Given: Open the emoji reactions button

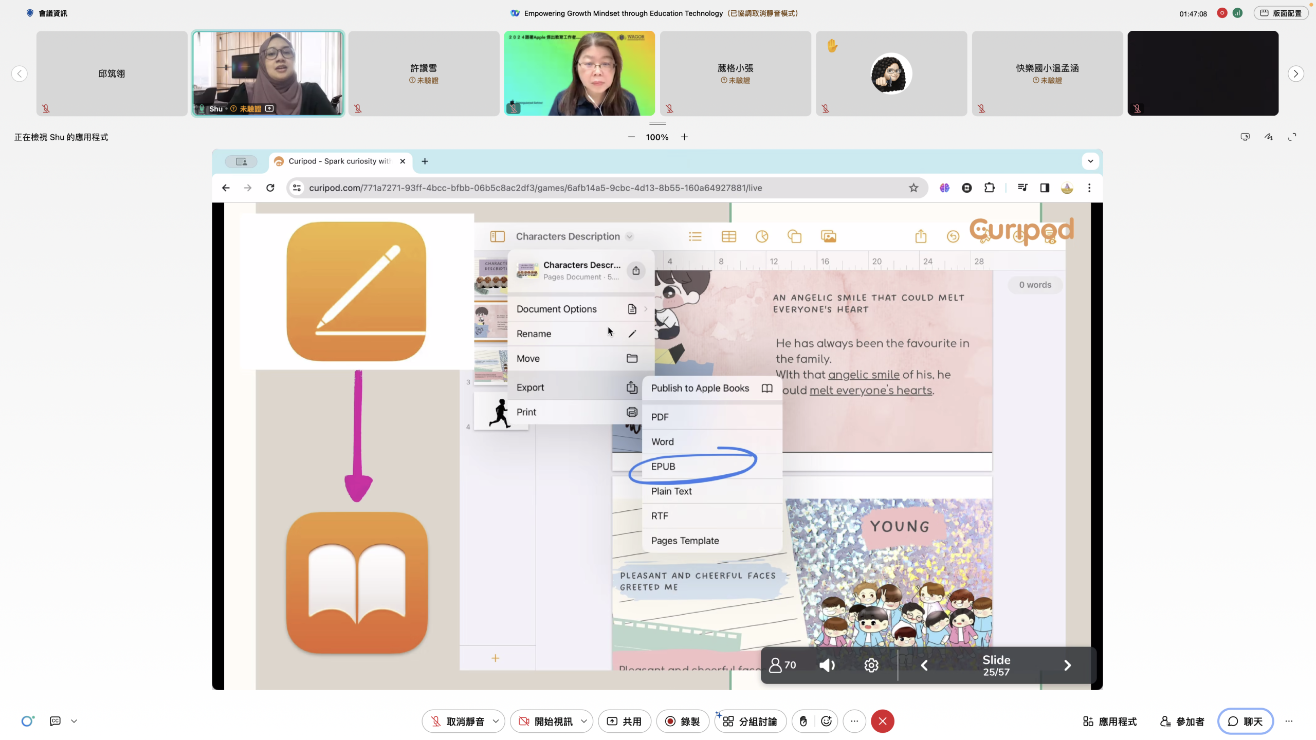Looking at the screenshot, I should (826, 721).
